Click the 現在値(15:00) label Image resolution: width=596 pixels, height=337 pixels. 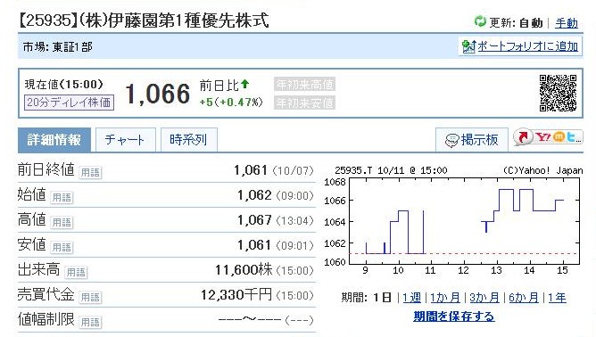64,84
